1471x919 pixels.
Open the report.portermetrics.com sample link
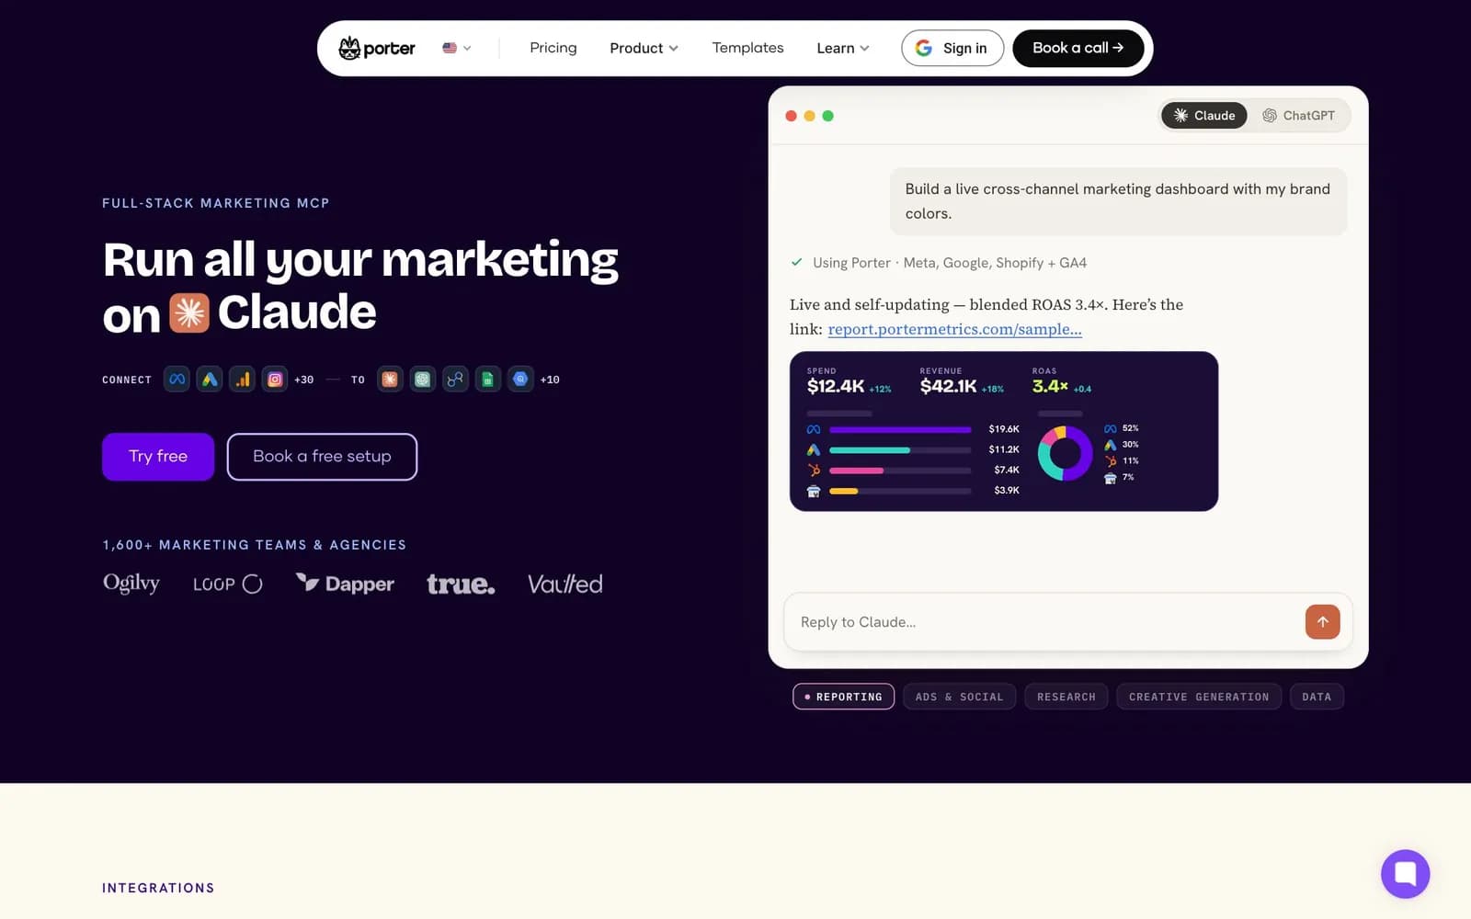click(x=954, y=329)
